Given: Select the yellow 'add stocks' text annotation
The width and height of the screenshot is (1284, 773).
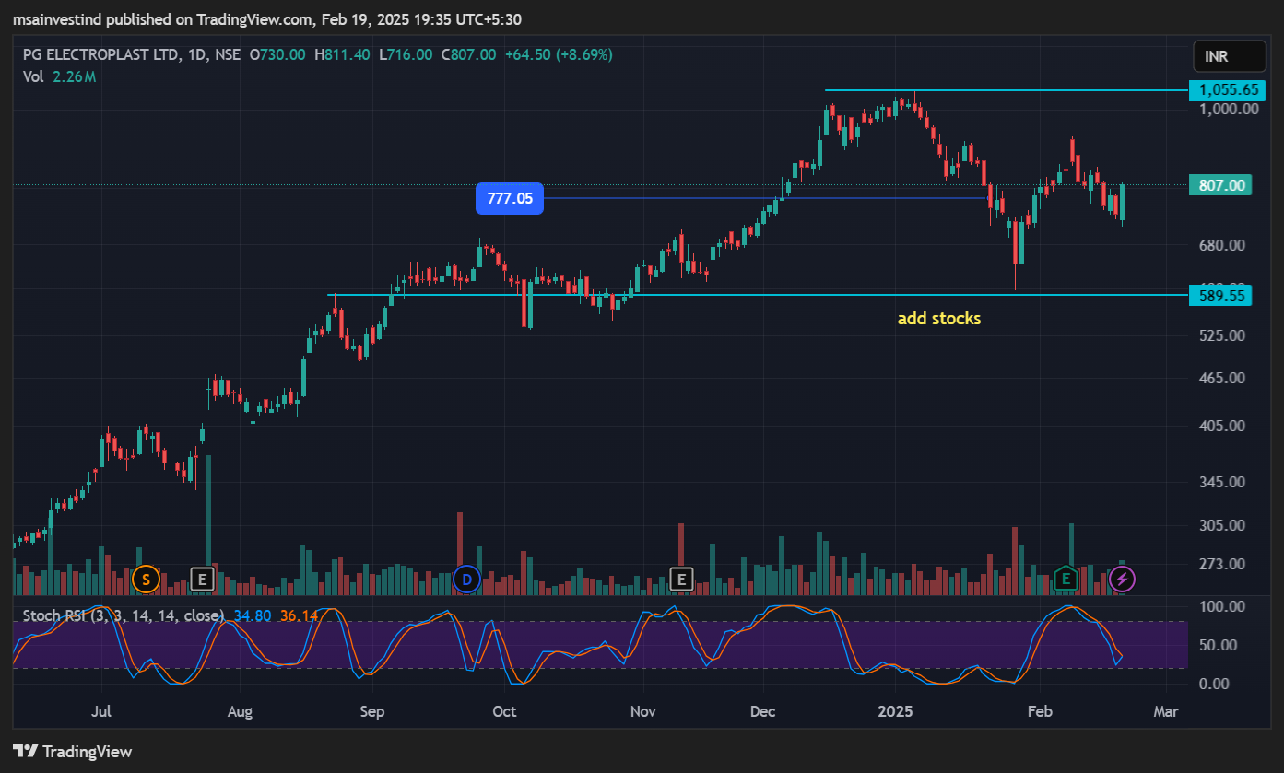Looking at the screenshot, I should (x=939, y=319).
